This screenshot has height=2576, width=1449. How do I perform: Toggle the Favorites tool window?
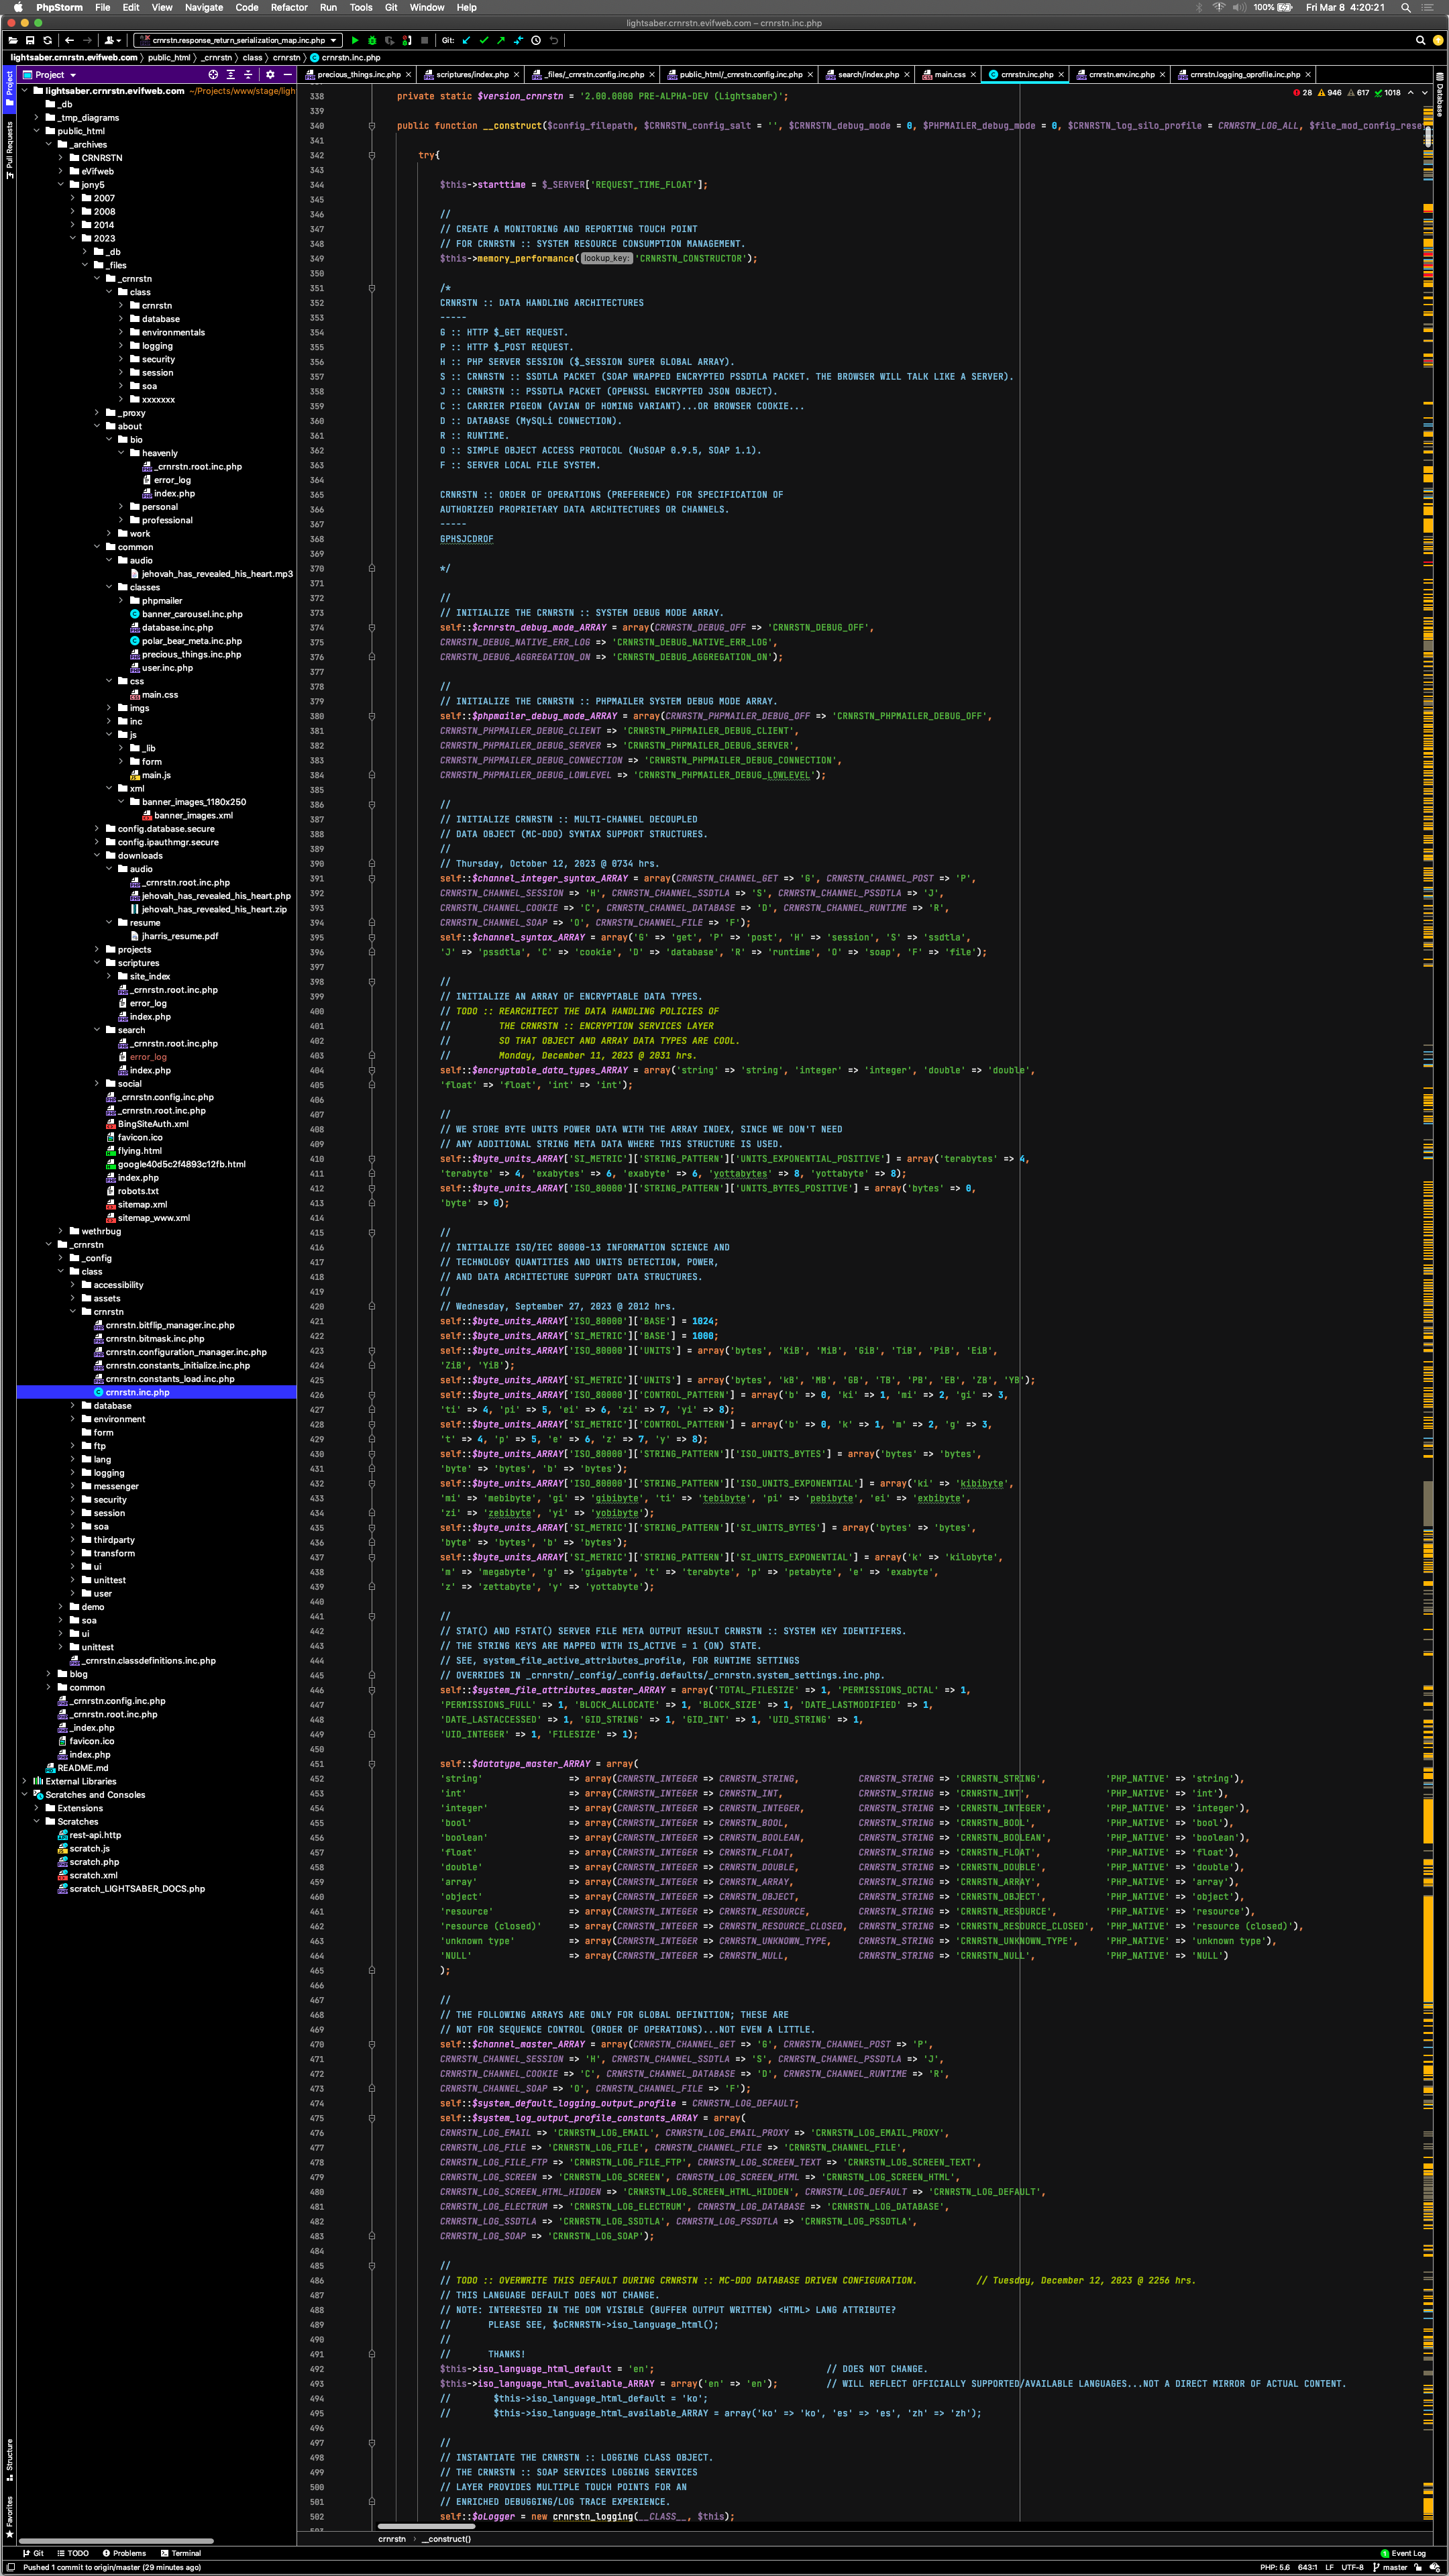click(9, 2516)
